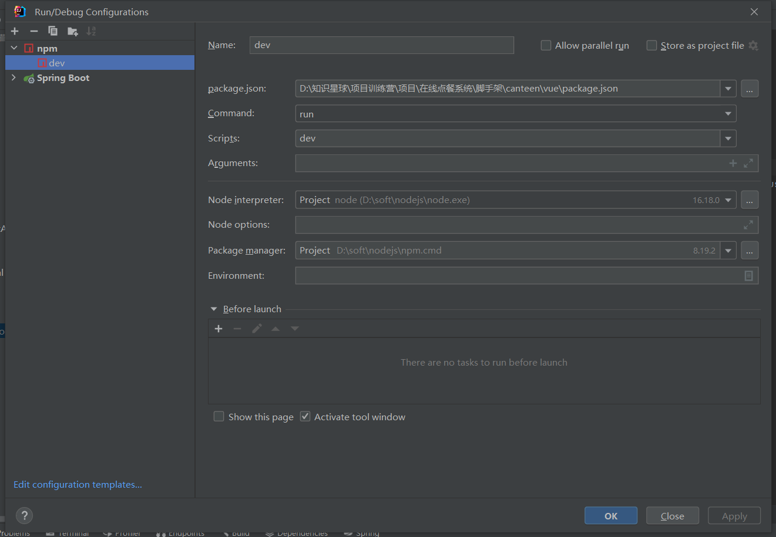Click the package.json path text field
Viewport: 776px width, 537px height.
508,89
